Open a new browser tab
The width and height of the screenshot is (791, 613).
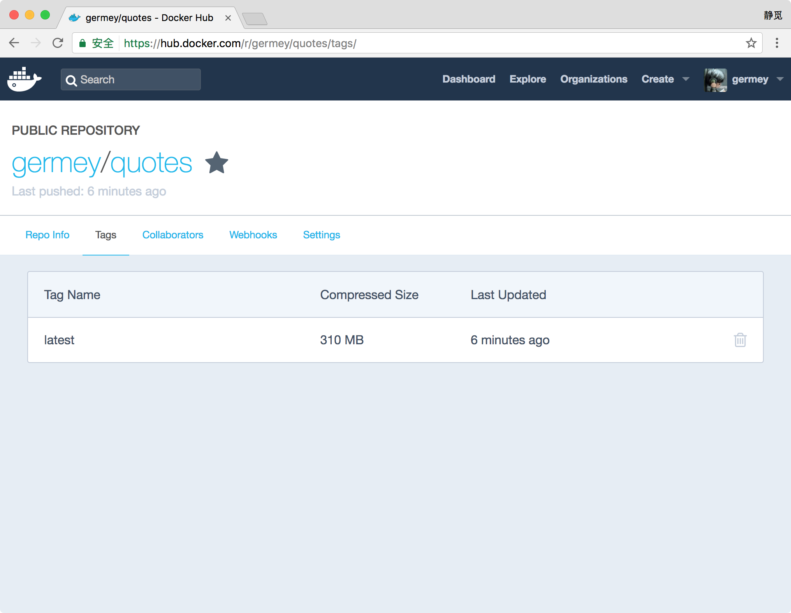click(x=255, y=18)
